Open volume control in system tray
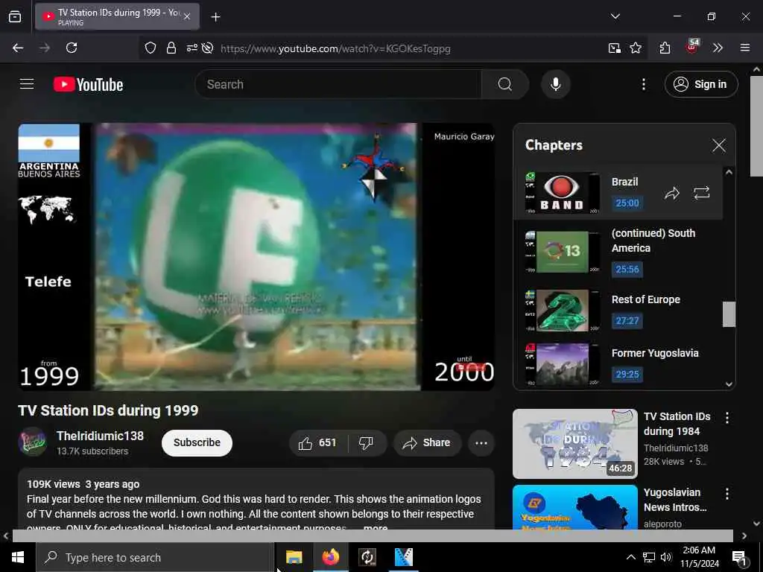Image resolution: width=763 pixels, height=572 pixels. pyautogui.click(x=665, y=557)
